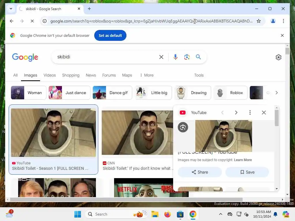Show hidden system tray icons
The width and height of the screenshot is (295, 221).
click(x=221, y=214)
